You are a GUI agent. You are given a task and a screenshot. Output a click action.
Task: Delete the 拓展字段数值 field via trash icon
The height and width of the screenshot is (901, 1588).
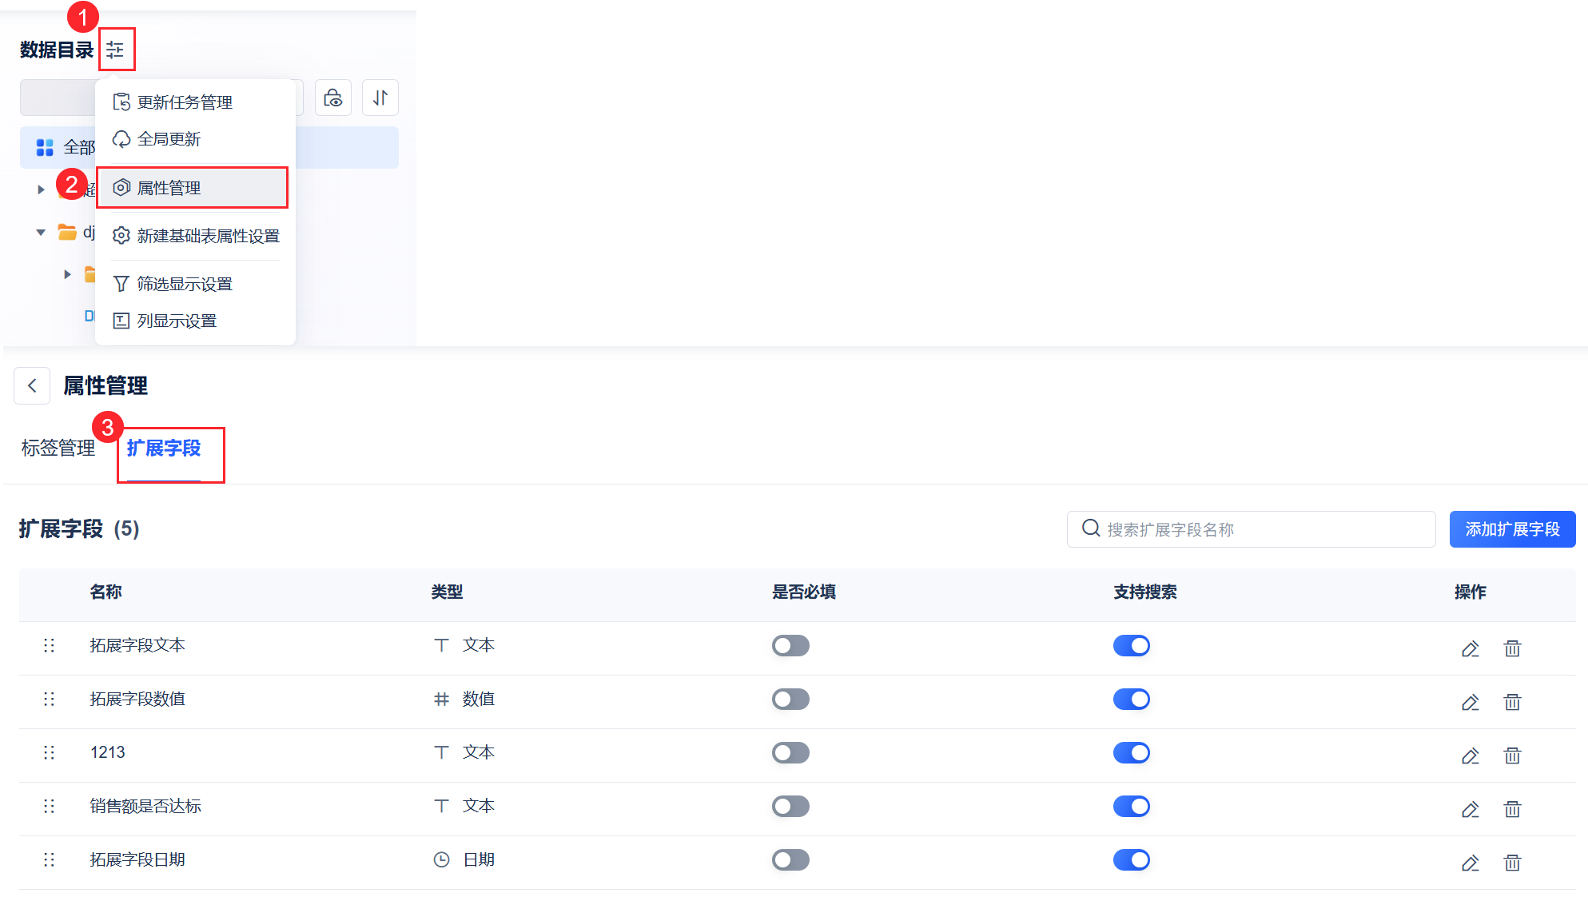click(1512, 702)
